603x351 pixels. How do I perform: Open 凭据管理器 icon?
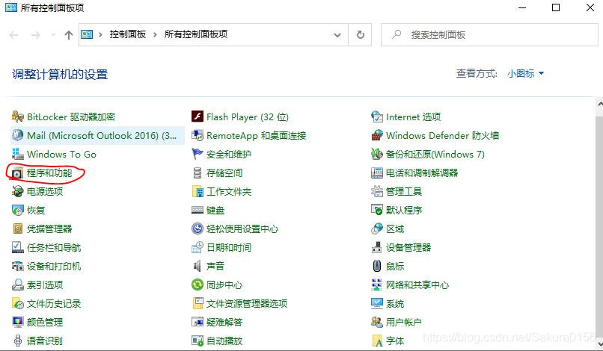(x=18, y=229)
